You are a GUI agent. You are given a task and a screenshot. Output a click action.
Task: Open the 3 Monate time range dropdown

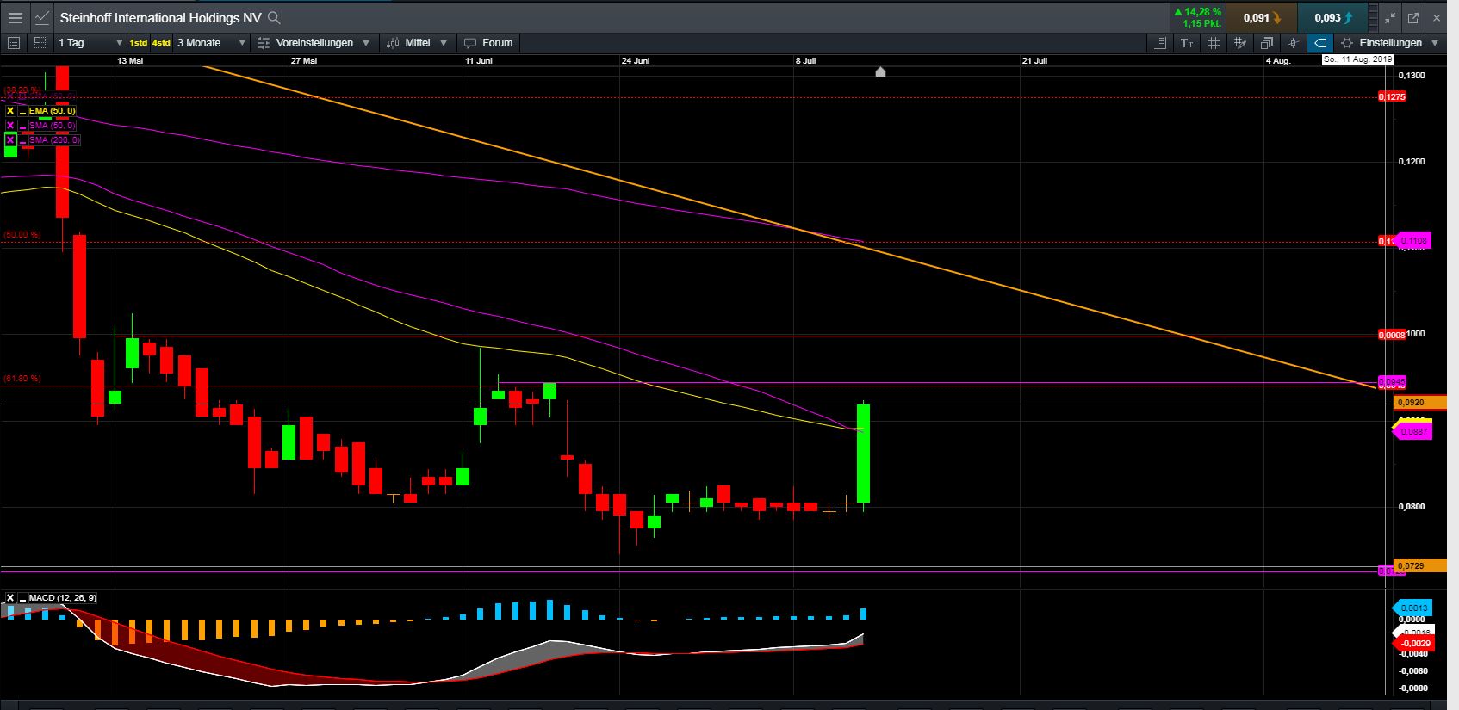(x=212, y=42)
